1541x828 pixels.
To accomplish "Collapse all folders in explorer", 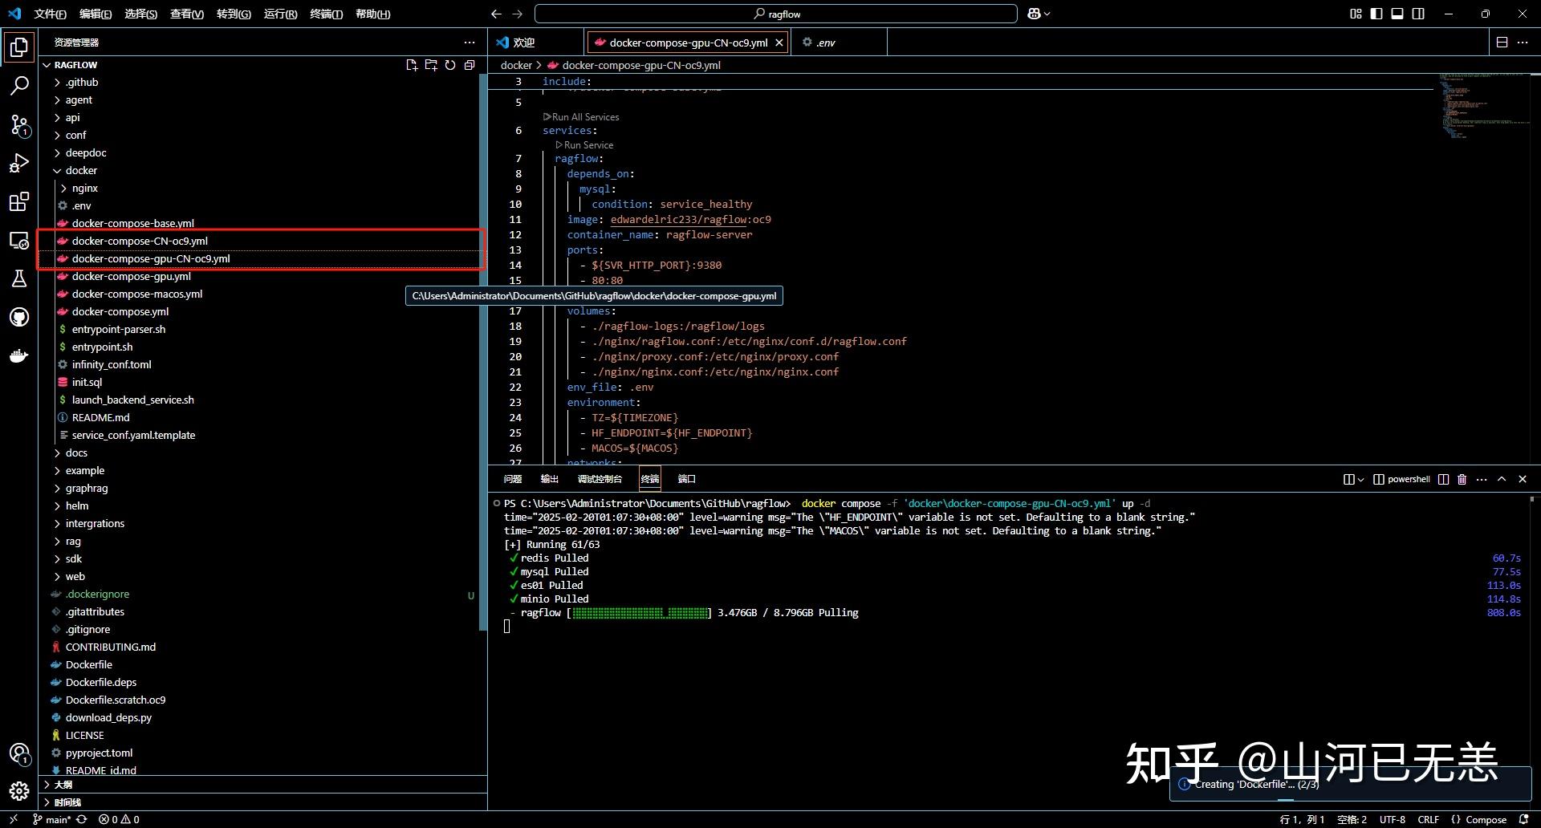I will tap(470, 65).
